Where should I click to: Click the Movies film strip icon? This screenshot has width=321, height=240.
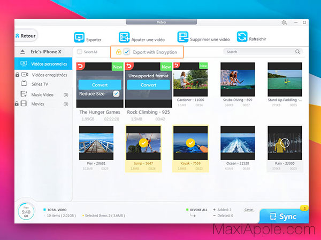(x=24, y=103)
